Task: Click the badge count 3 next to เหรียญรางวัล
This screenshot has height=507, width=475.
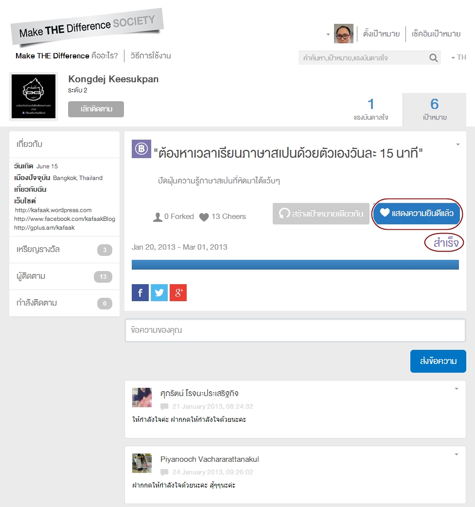Action: [x=105, y=250]
